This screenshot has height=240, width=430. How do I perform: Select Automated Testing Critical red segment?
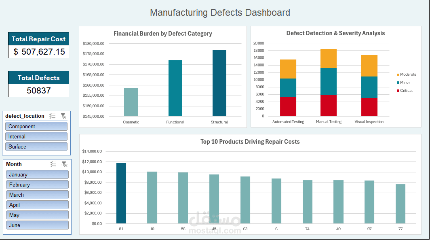point(288,106)
